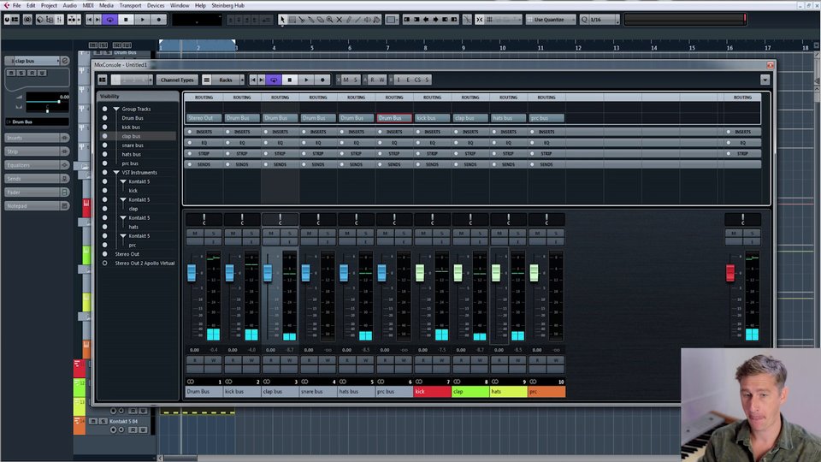Screen dimensions: 821x462
Task: Select the Glue tool in toolbar
Action: [311, 20]
